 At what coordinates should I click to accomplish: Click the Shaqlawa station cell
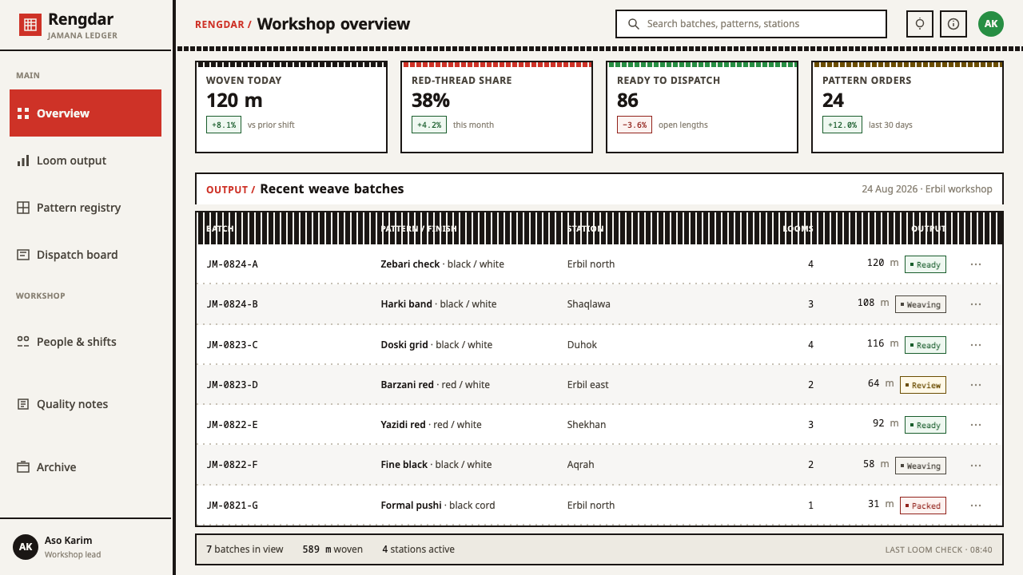tap(588, 304)
